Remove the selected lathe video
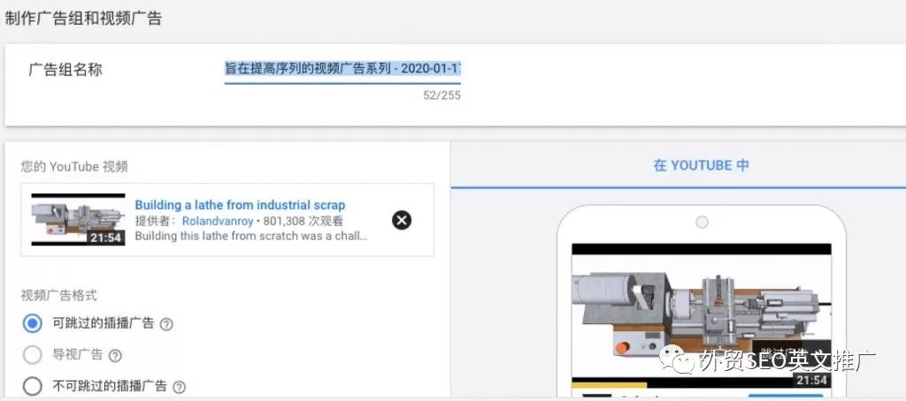This screenshot has height=401, width=906. click(x=402, y=220)
